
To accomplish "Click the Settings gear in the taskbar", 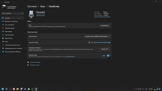I will pyautogui.click(x=36, y=89).
